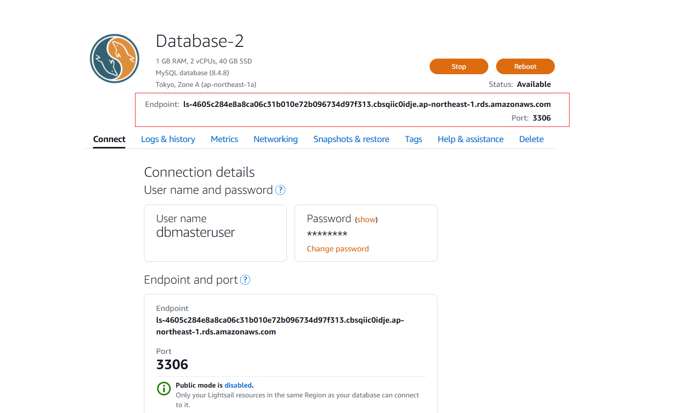Switch to the Delete tab
The image size is (686, 413).
531,139
